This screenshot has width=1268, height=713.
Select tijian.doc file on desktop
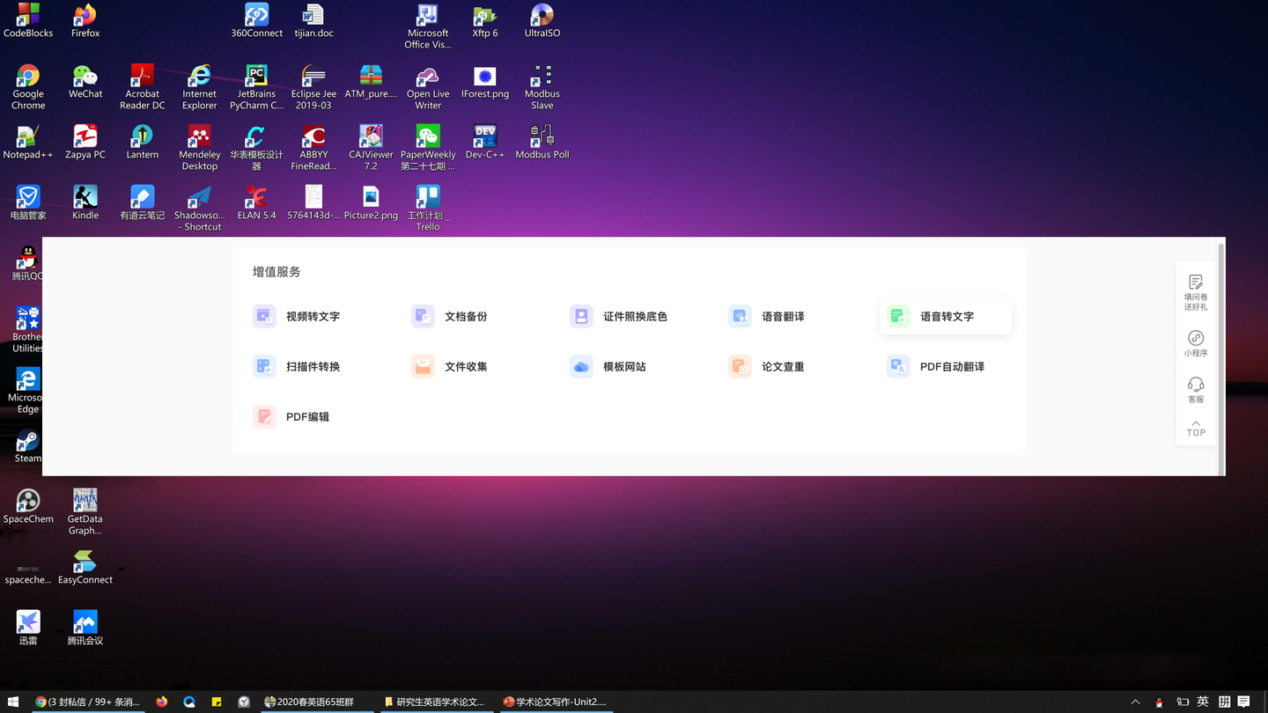(313, 21)
